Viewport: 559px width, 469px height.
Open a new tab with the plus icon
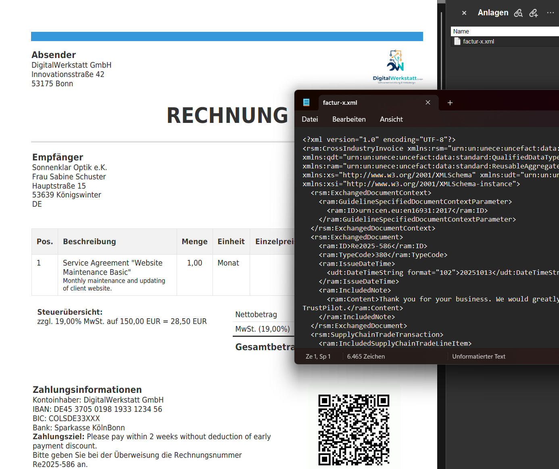450,103
